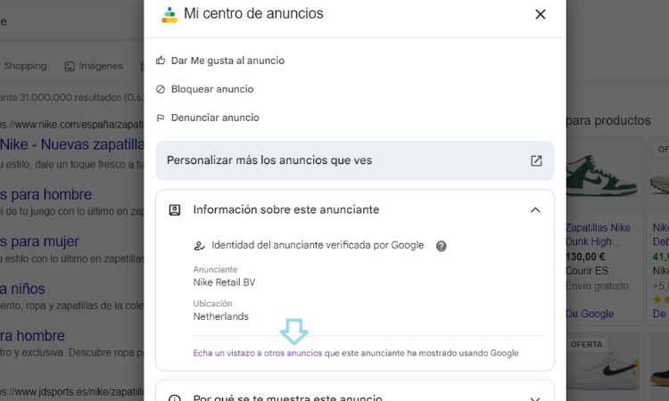Switch to the Shopping search tab
Image resolution: width=669 pixels, height=401 pixels.
click(25, 66)
